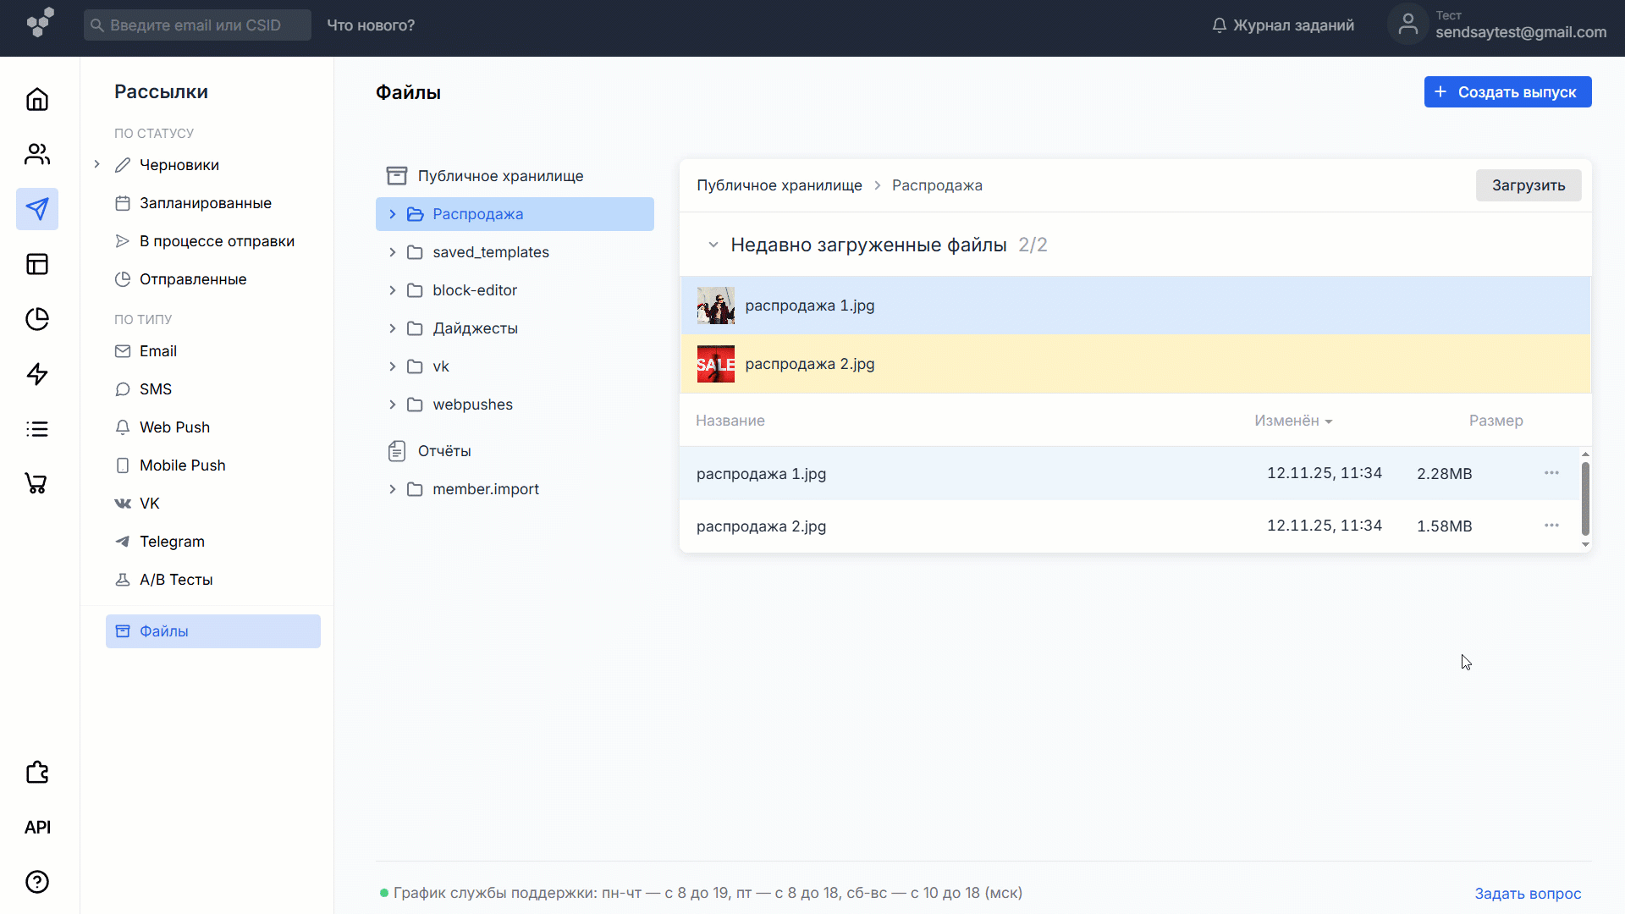
Task: Open options menu for распродажа 1.jpg row
Action: coord(1551,473)
